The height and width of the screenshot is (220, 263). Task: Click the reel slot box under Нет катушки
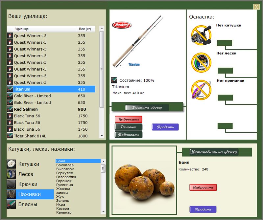225,43
